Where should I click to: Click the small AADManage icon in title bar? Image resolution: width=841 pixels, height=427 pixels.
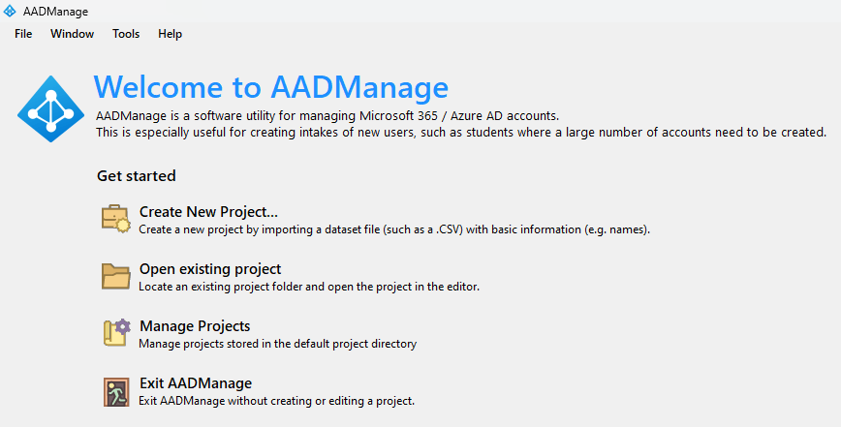10,10
